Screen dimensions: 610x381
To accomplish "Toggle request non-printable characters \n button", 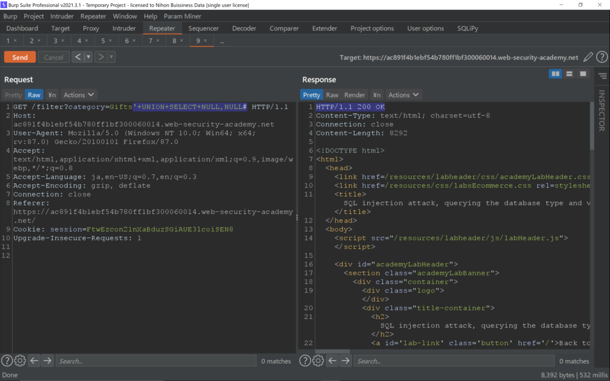I will (x=52, y=95).
